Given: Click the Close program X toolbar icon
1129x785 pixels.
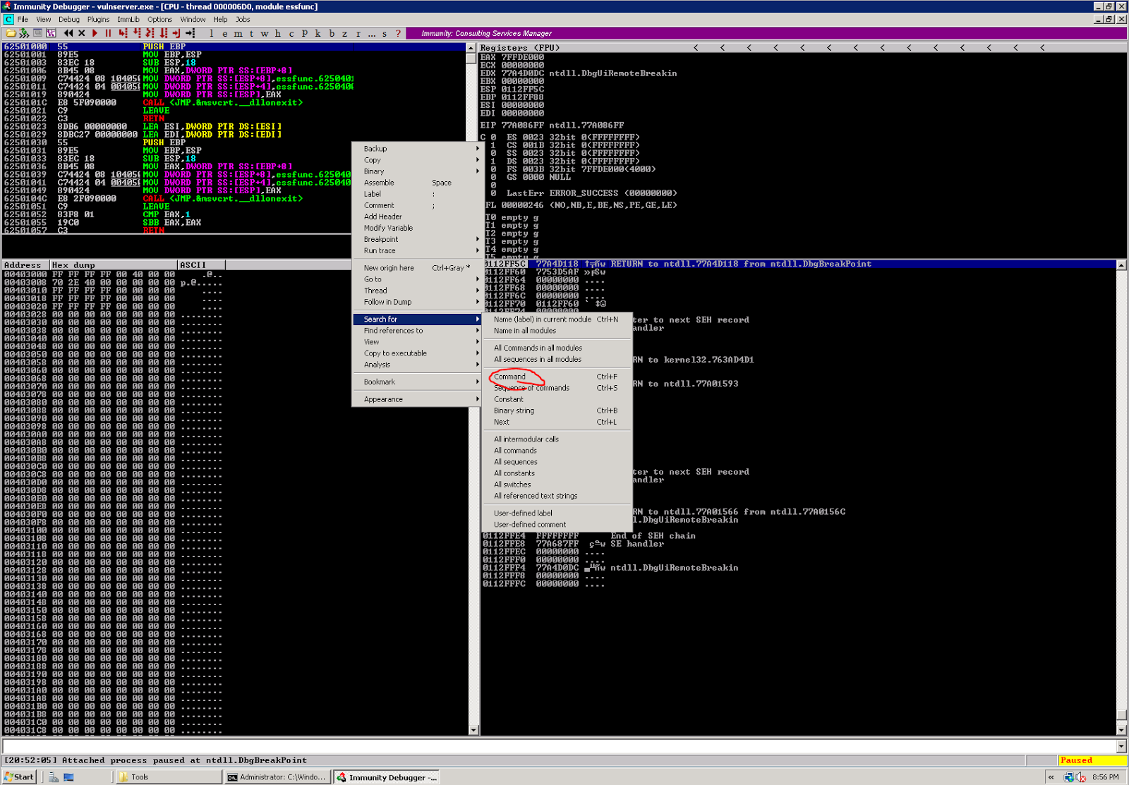Looking at the screenshot, I should coord(81,33).
